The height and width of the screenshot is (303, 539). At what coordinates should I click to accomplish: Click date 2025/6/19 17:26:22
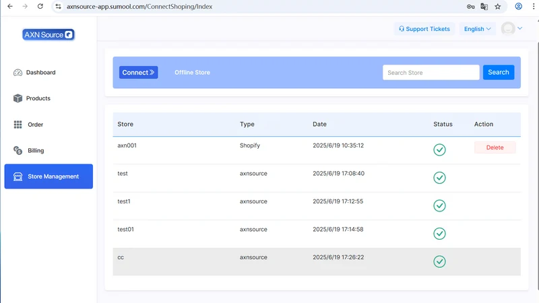tap(338, 257)
